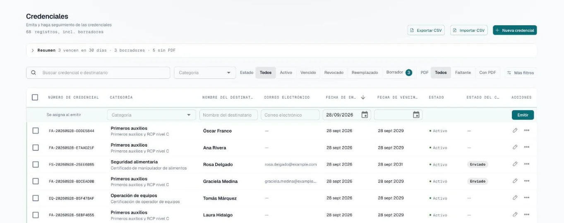564x223 pixels.
Task: Click Enviado badge in Rosa Delgado row
Action: click(x=478, y=164)
